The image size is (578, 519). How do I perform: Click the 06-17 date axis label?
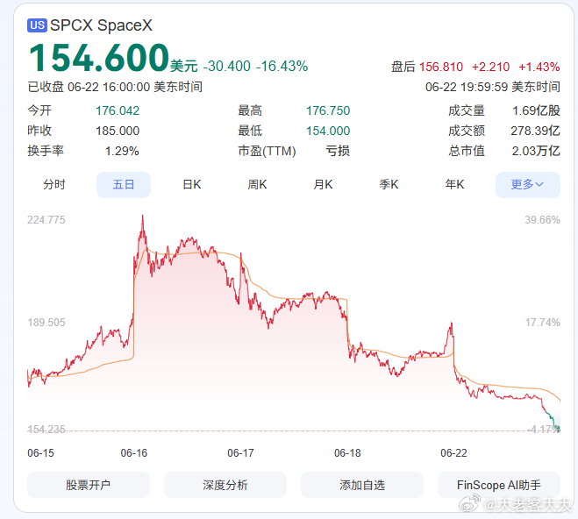click(240, 453)
